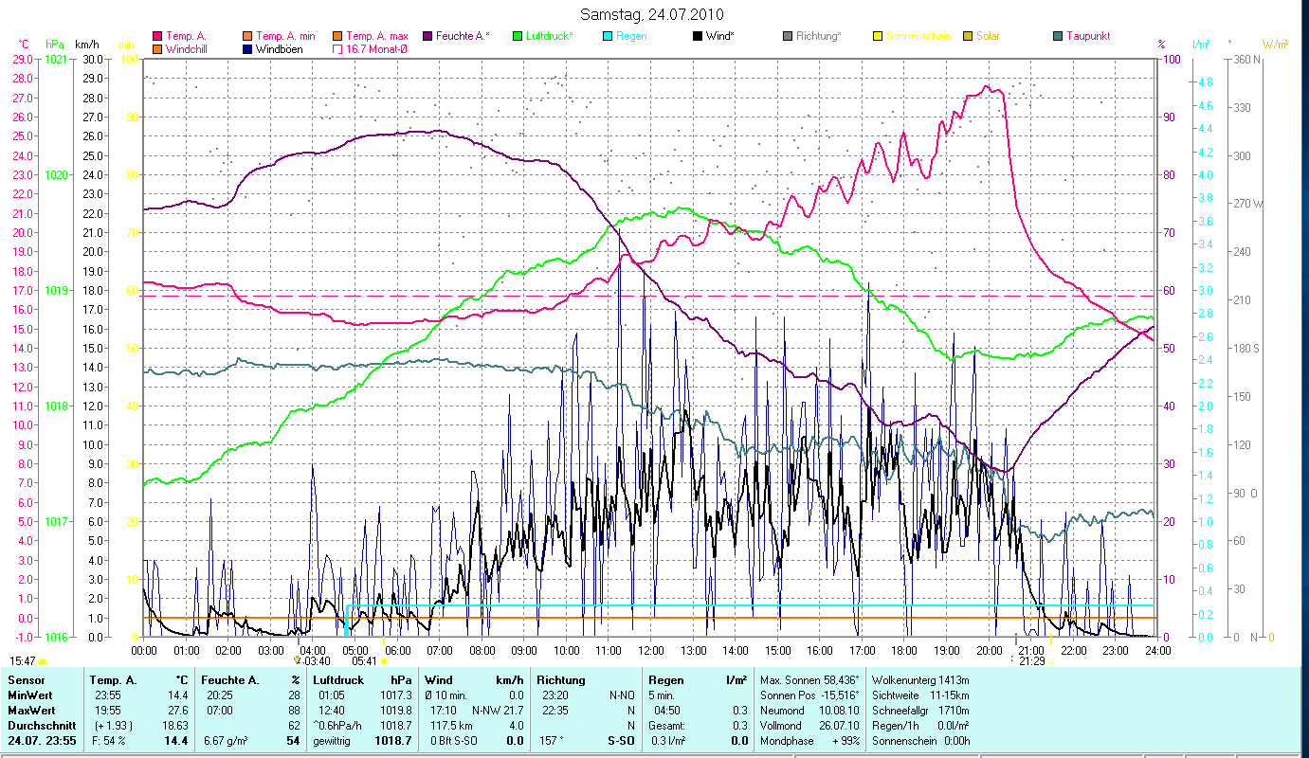The image size is (1309, 758).
Task: Click the 05:41 sunrise marker
Action: (x=364, y=661)
